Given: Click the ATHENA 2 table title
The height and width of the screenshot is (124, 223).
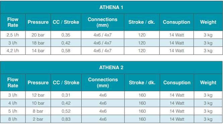Looking at the screenshot, I should (111, 68).
